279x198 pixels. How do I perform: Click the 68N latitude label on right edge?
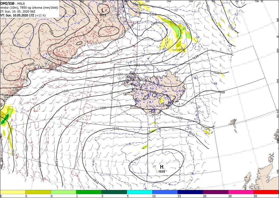click(277, 20)
